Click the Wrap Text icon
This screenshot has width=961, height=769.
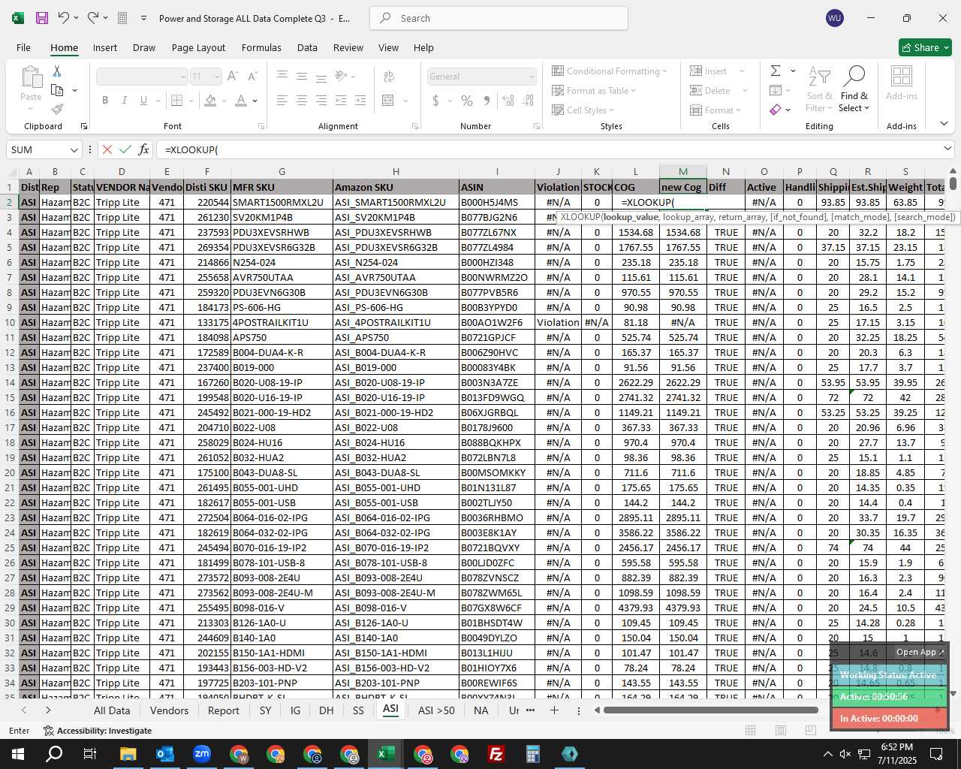389,76
